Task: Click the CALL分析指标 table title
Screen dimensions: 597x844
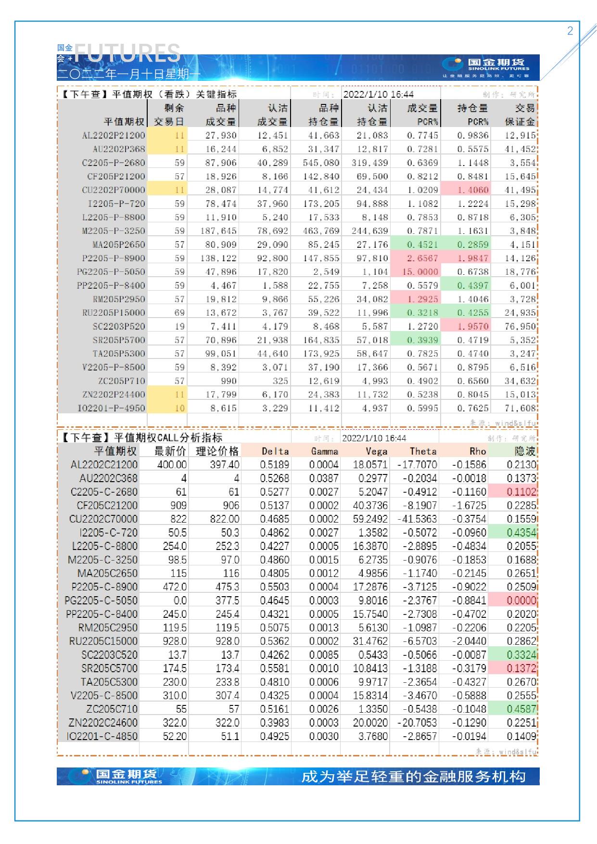Action: (141, 438)
